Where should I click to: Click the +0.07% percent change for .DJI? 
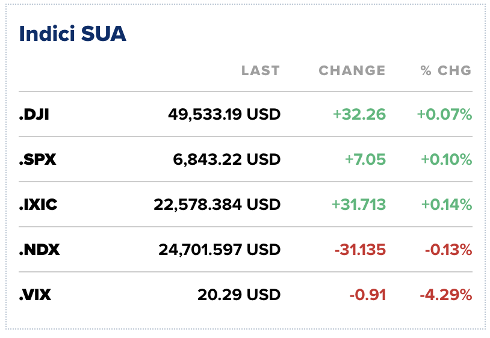(444, 114)
